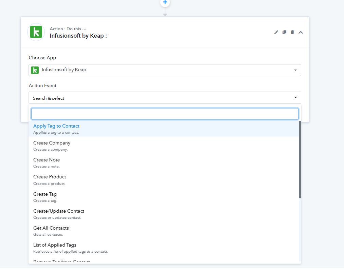This screenshot has width=344, height=271.
Task: Select List of Applied Tags option
Action: pyautogui.click(x=163, y=248)
